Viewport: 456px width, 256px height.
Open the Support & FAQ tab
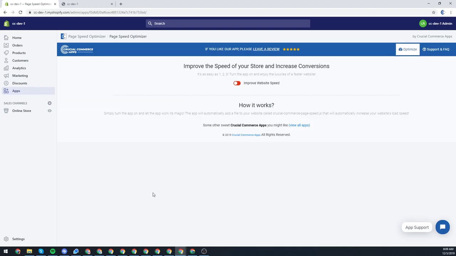click(436, 49)
